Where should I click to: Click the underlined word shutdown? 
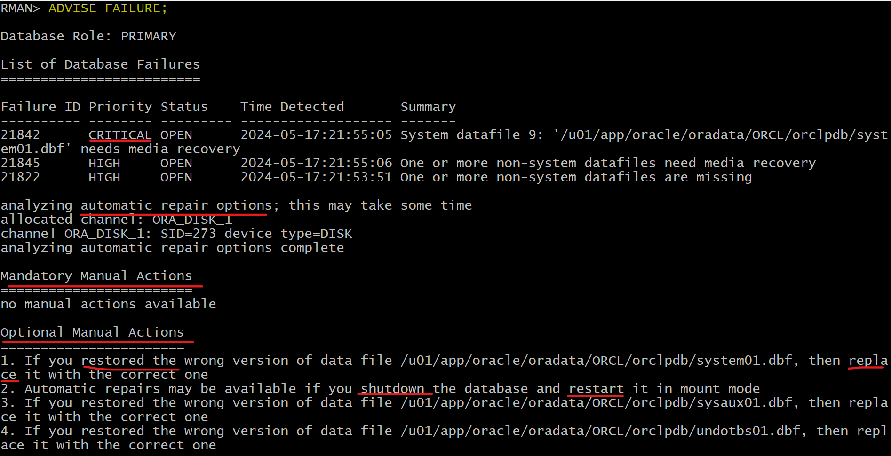tap(392, 389)
